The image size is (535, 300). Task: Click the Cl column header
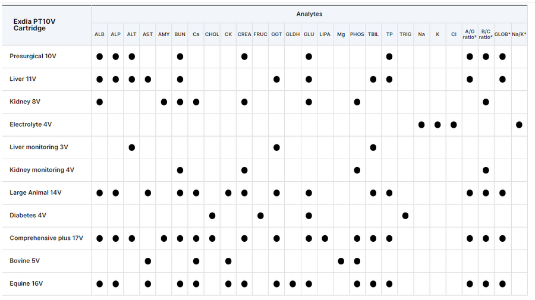pos(454,34)
